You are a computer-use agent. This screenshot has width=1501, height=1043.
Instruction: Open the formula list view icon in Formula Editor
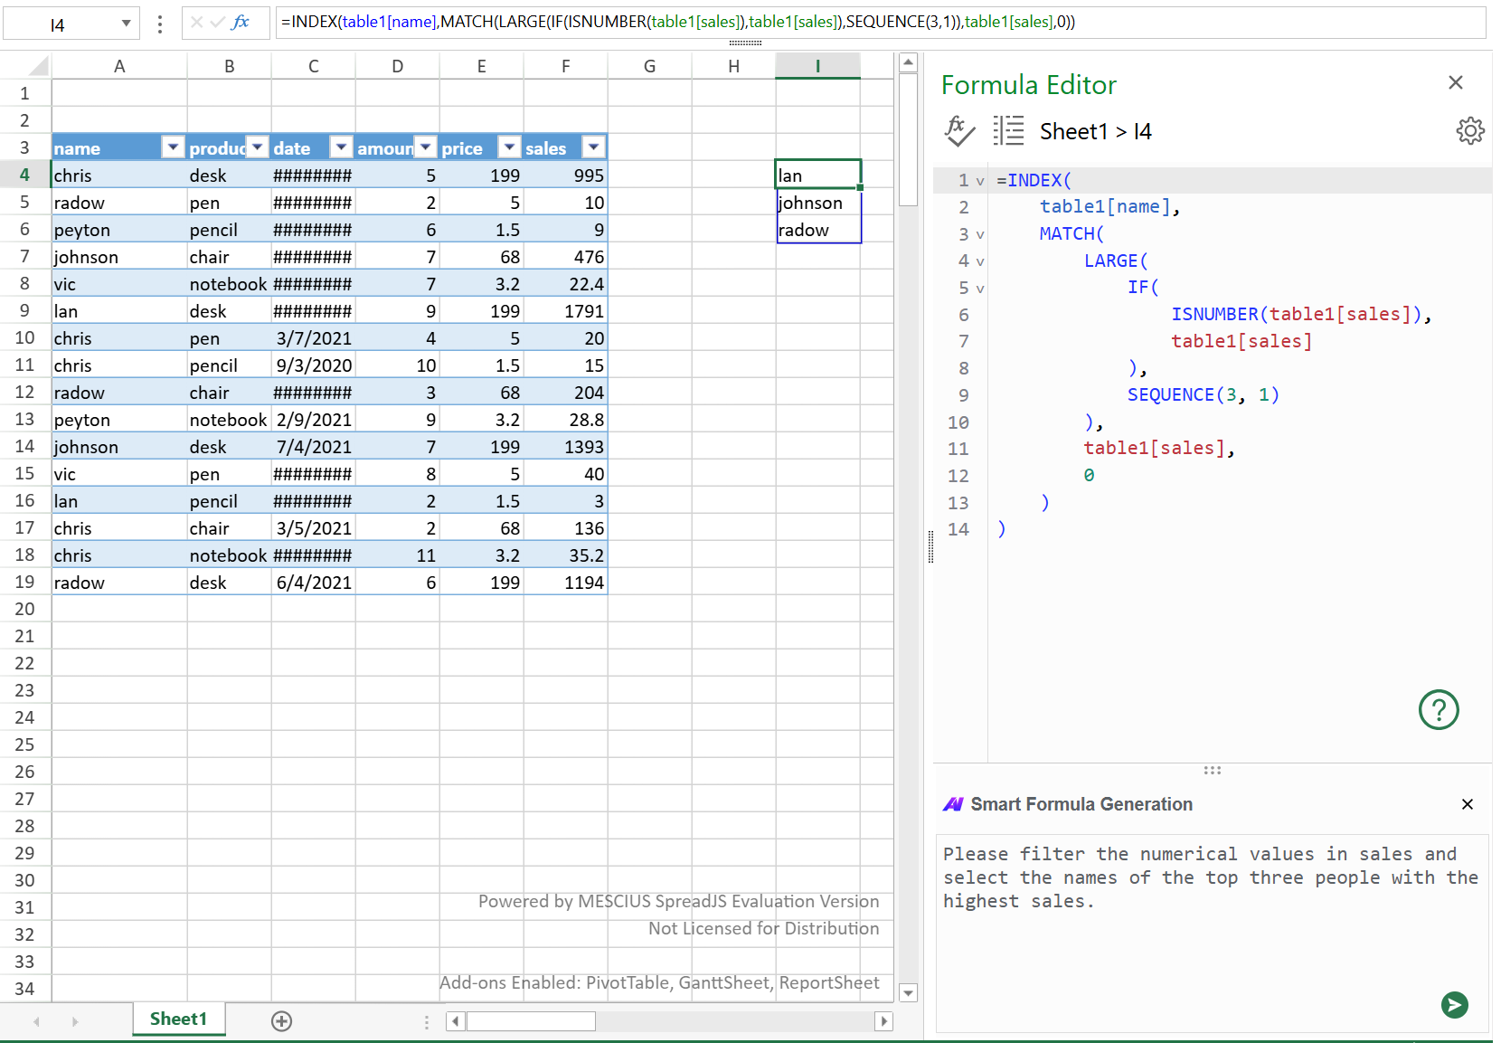(1008, 130)
